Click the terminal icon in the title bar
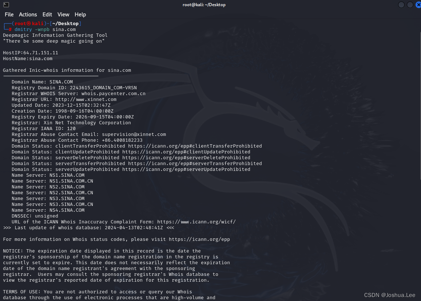This screenshot has height=301, width=421. 6,5
